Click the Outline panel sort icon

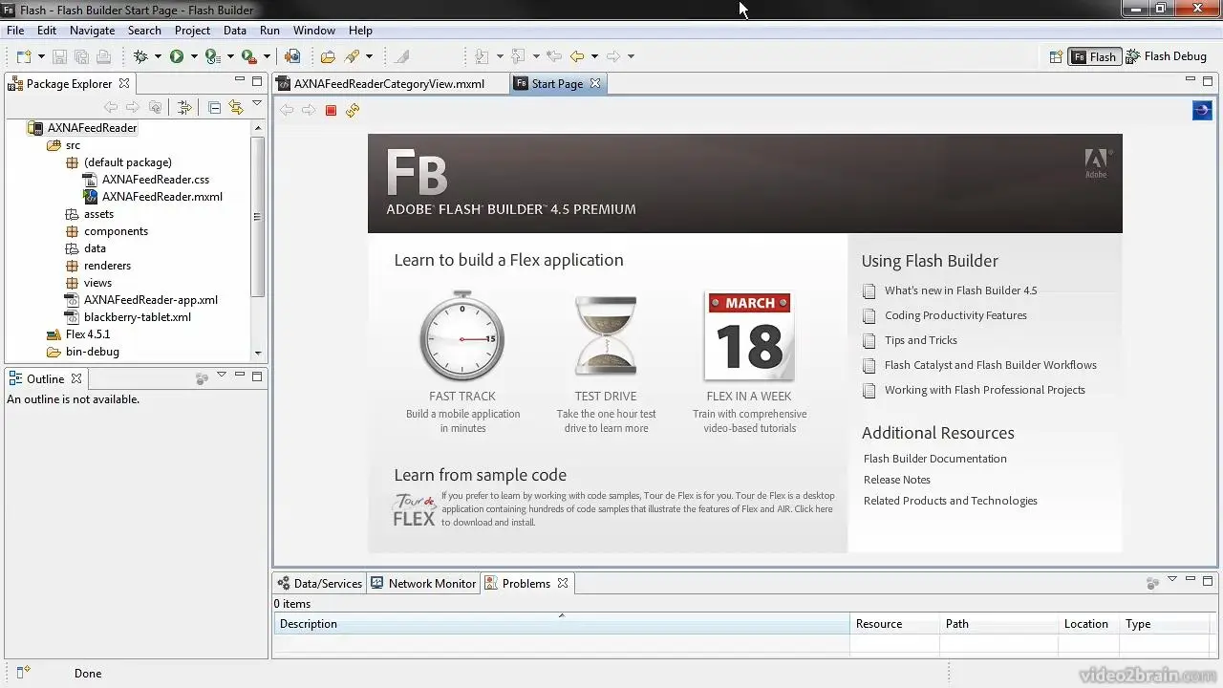202,378
